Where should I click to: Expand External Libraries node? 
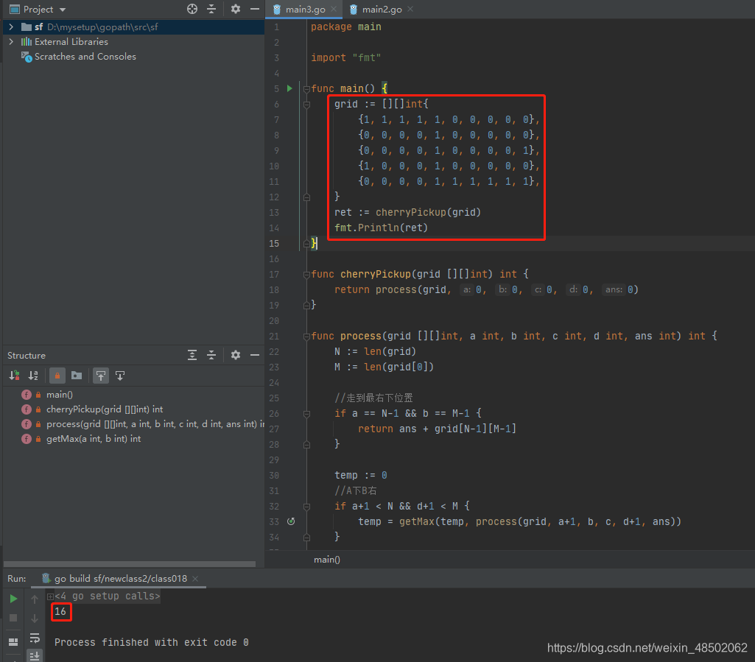coord(11,42)
